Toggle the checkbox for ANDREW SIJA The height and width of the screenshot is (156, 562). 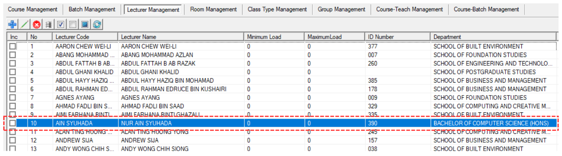coord(13,140)
